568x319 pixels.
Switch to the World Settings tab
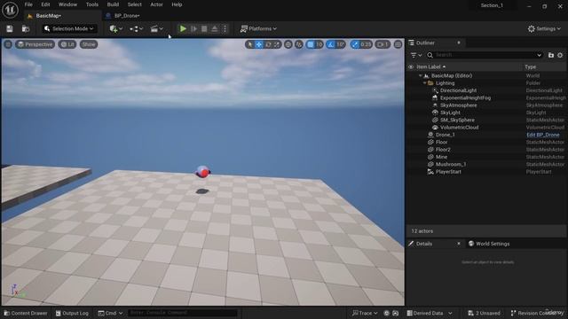pos(489,244)
